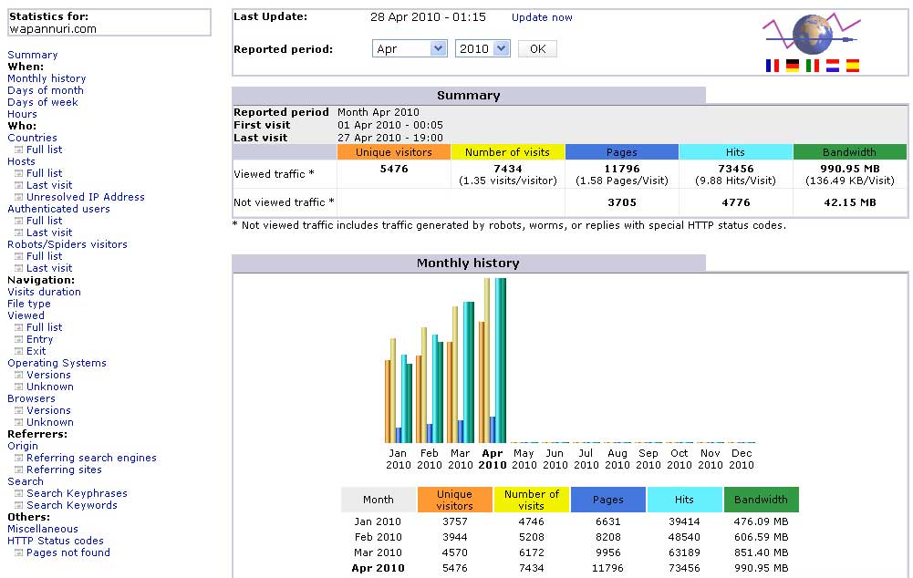
Task: Go to Days of week section
Action: 43,102
